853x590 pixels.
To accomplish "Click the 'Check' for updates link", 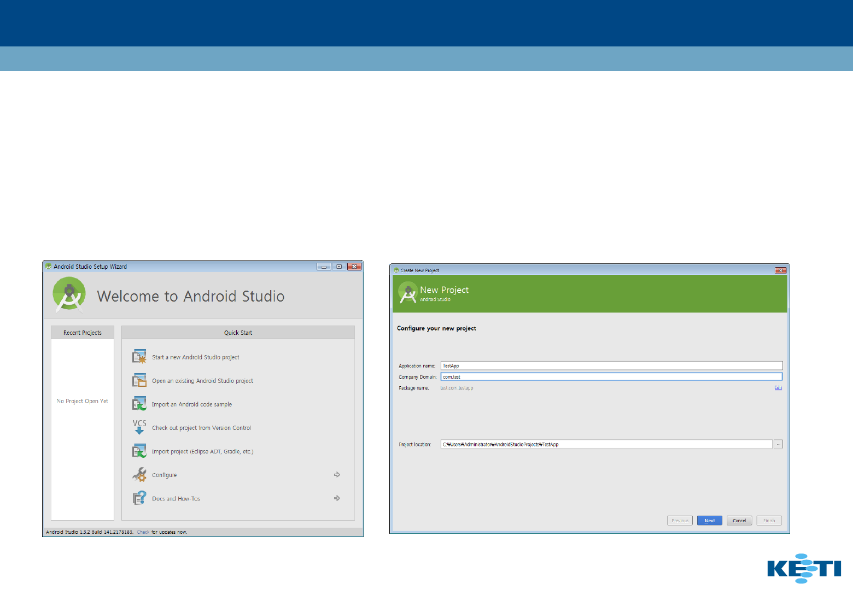I will pos(143,532).
